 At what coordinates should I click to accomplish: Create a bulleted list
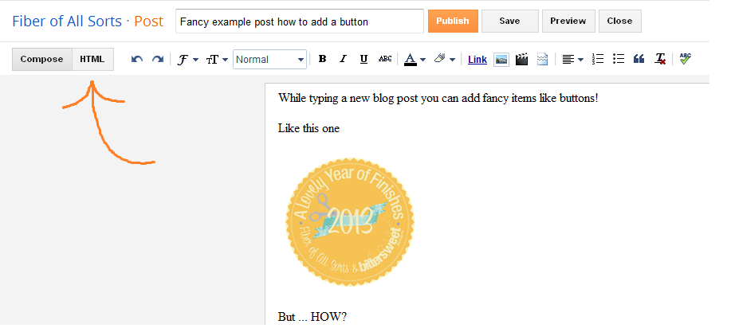[619, 59]
